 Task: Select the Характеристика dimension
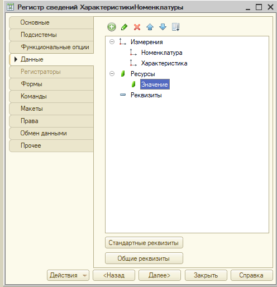pos(164,63)
